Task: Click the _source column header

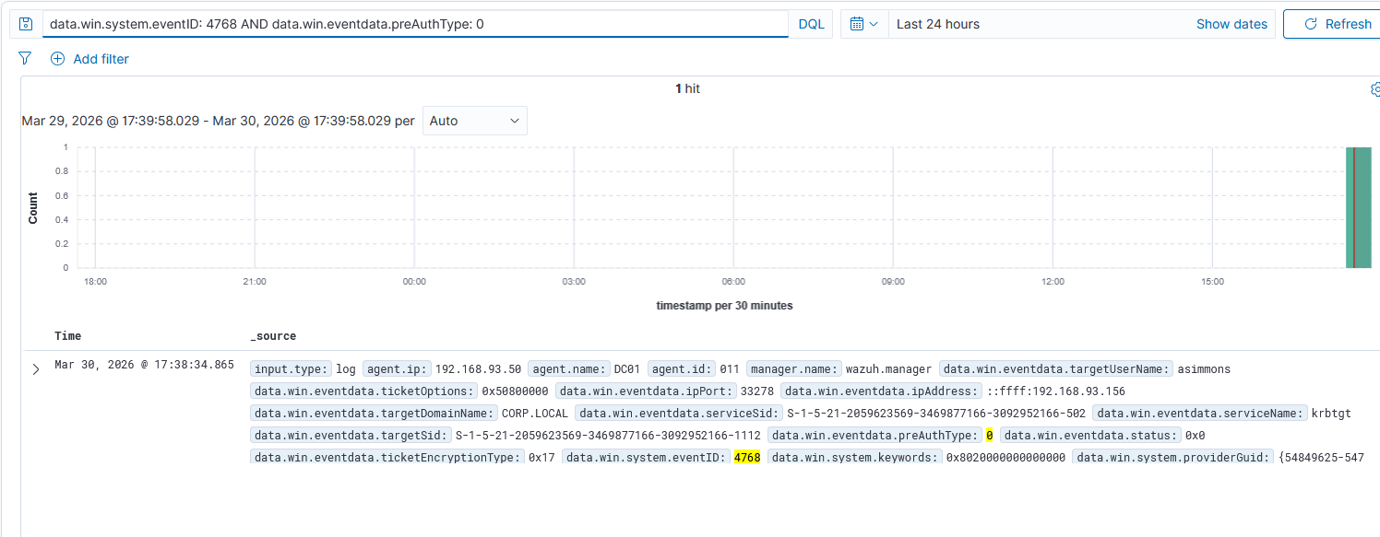Action: click(273, 336)
